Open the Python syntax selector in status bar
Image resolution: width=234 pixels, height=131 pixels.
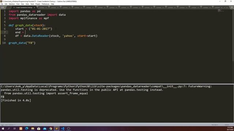[x=227, y=125]
